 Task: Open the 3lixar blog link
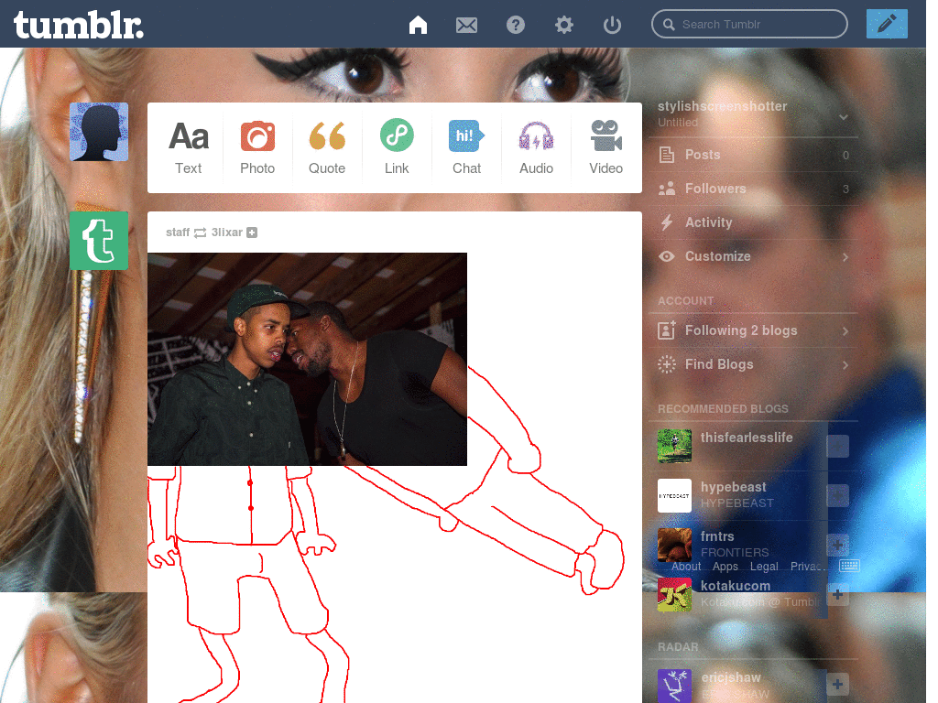(227, 232)
